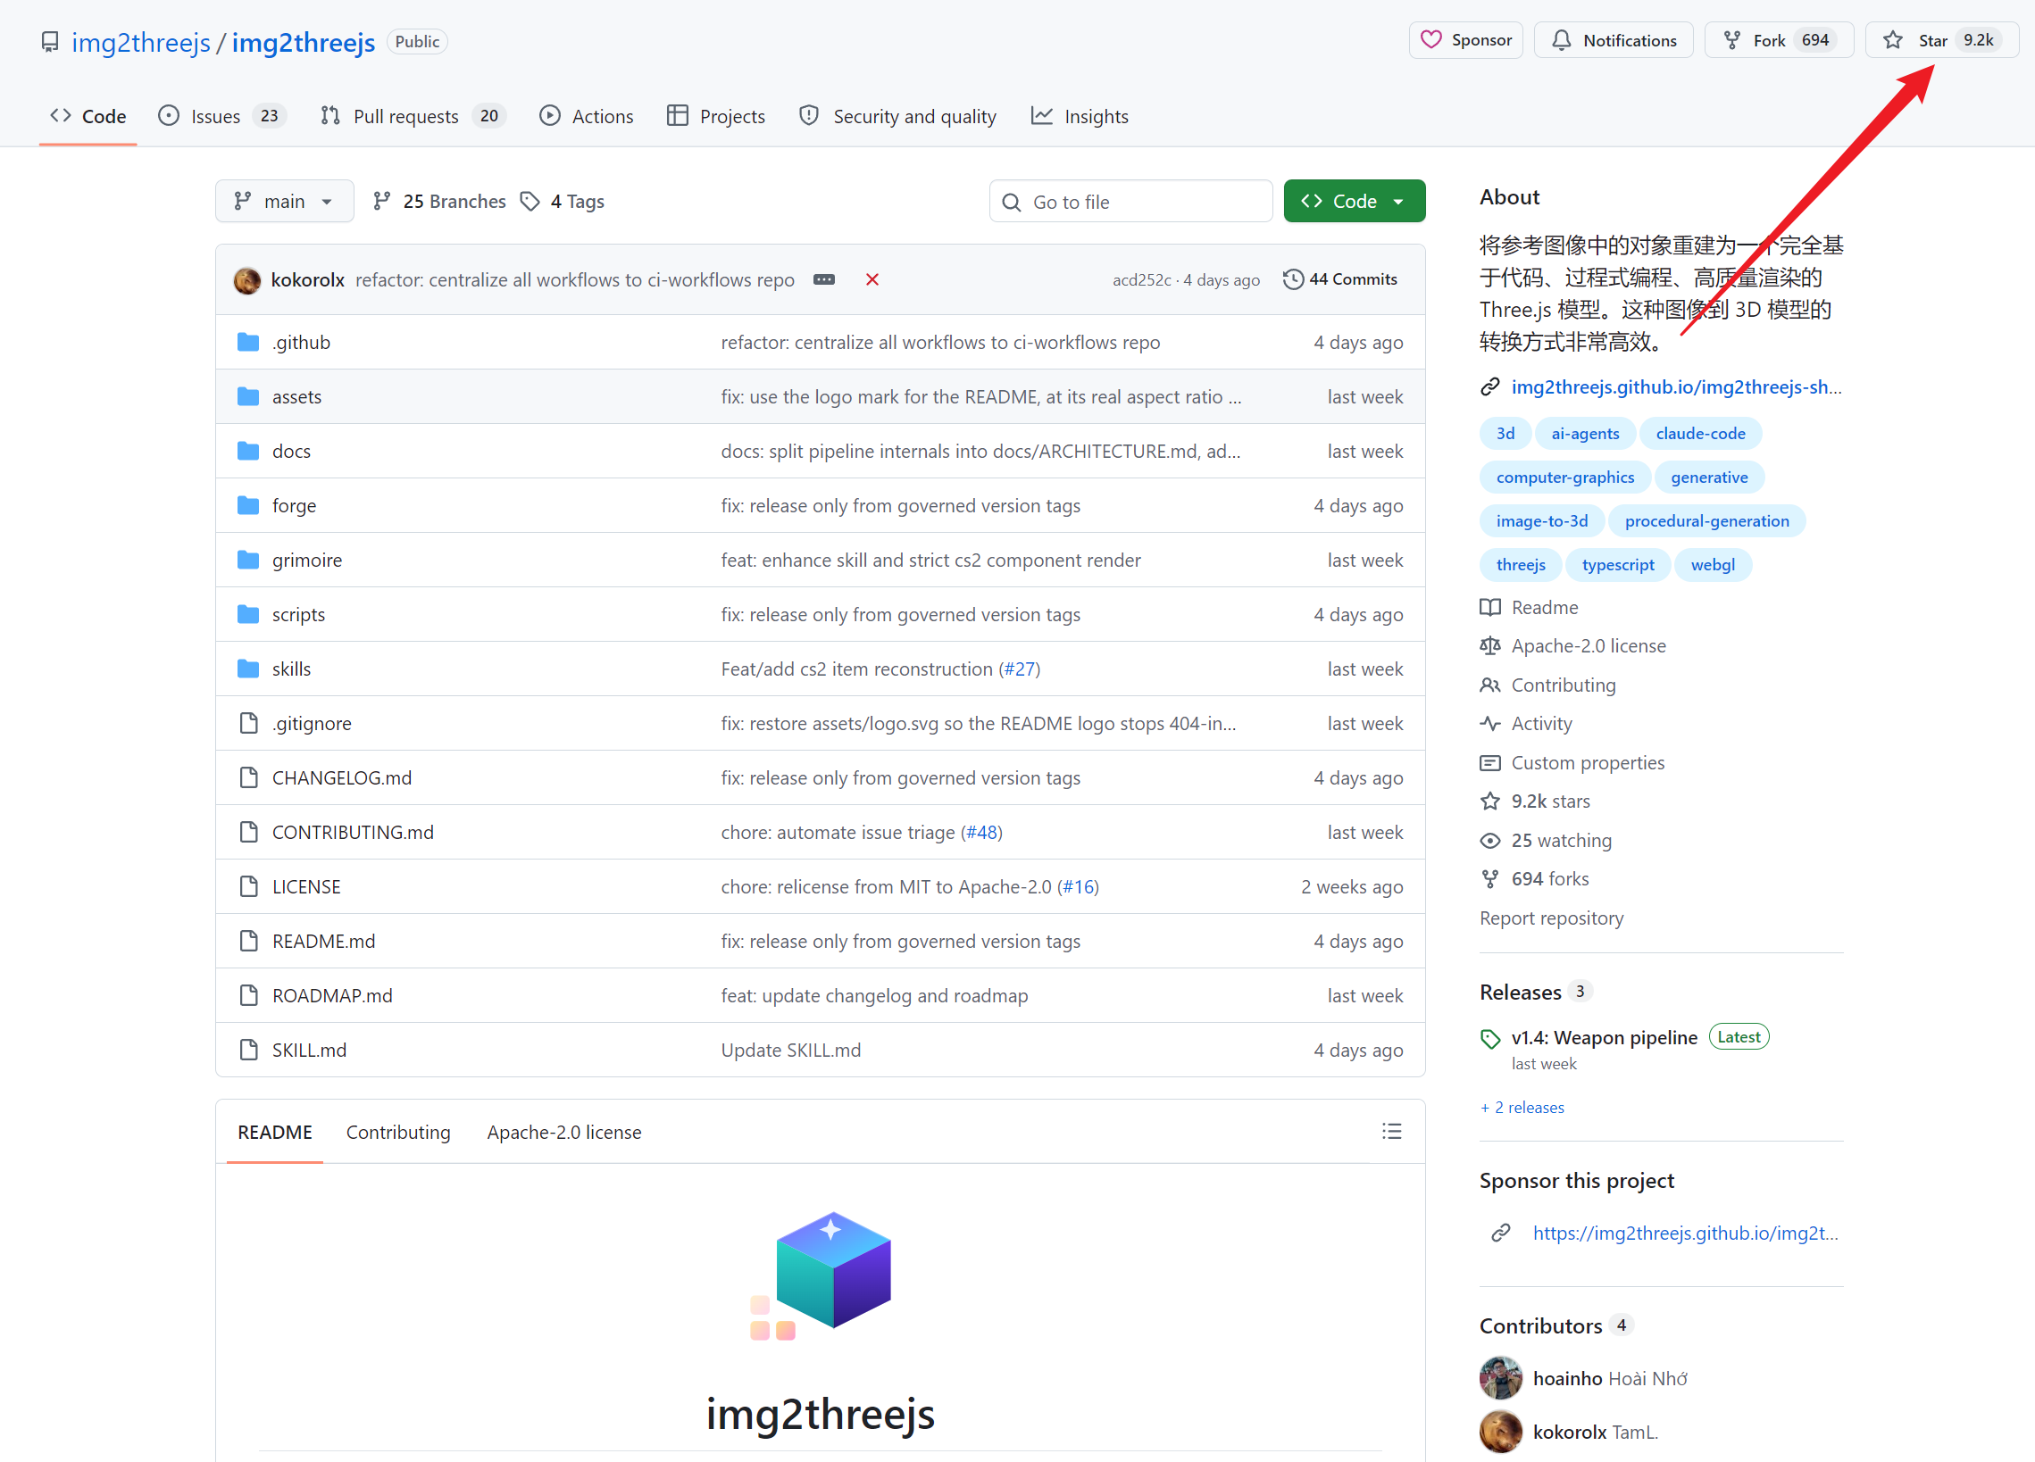The height and width of the screenshot is (1462, 2035).
Task: Open the assets folder
Action: click(x=297, y=396)
